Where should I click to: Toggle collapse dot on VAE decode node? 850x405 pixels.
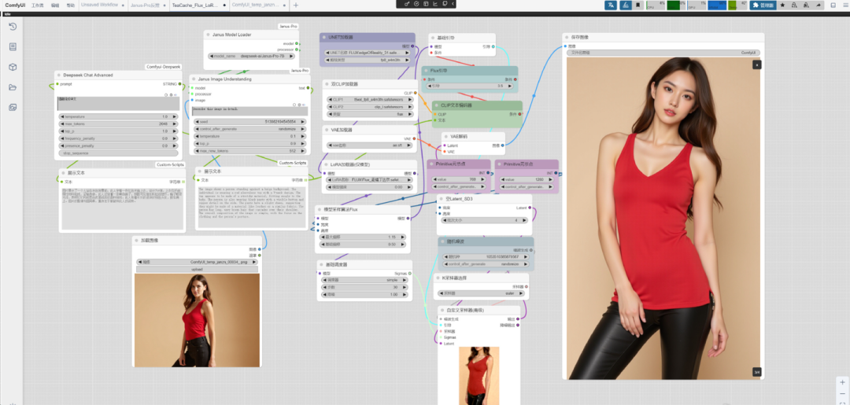(447, 137)
